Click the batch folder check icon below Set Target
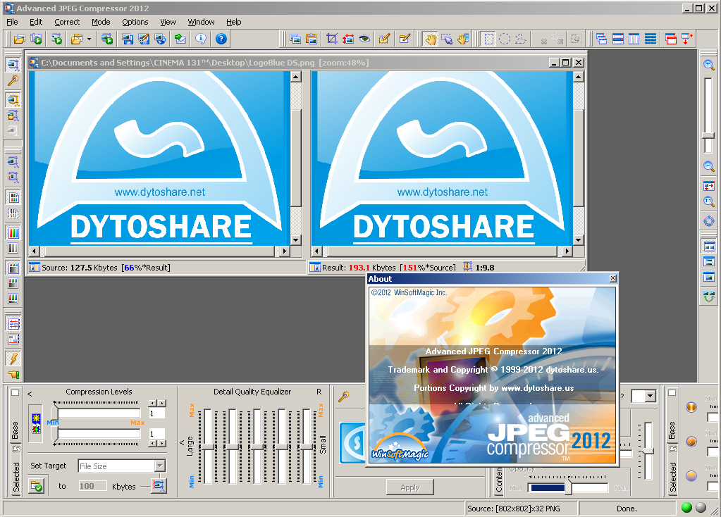721x517 pixels. 37,486
